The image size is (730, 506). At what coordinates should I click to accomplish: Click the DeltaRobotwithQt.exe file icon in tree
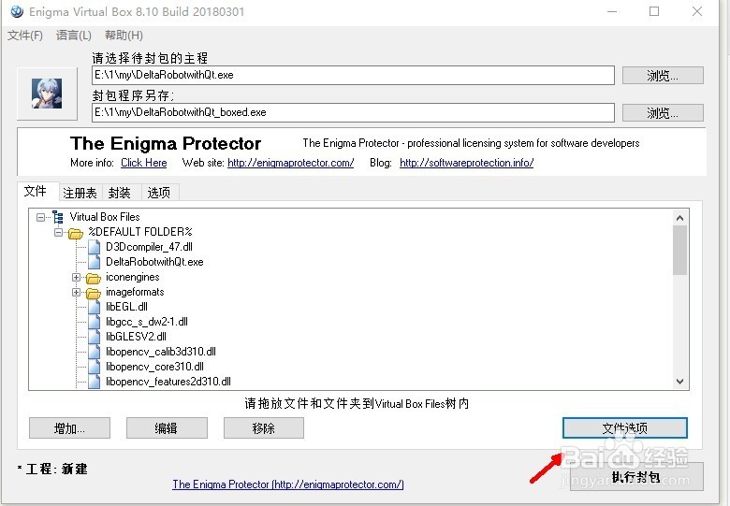pyautogui.click(x=94, y=262)
